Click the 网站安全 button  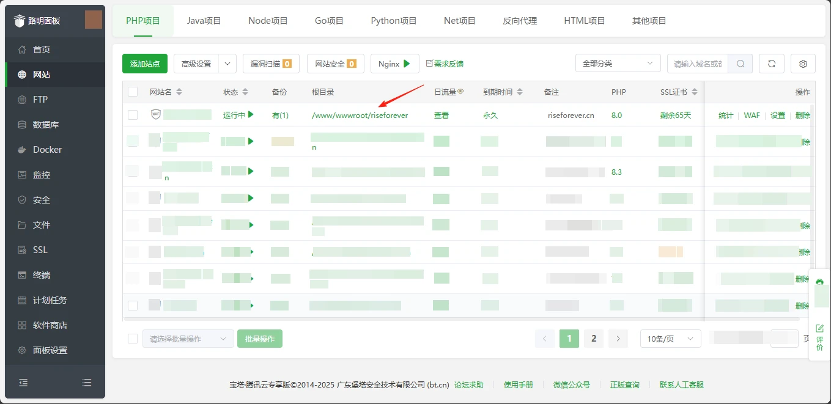pyautogui.click(x=336, y=64)
